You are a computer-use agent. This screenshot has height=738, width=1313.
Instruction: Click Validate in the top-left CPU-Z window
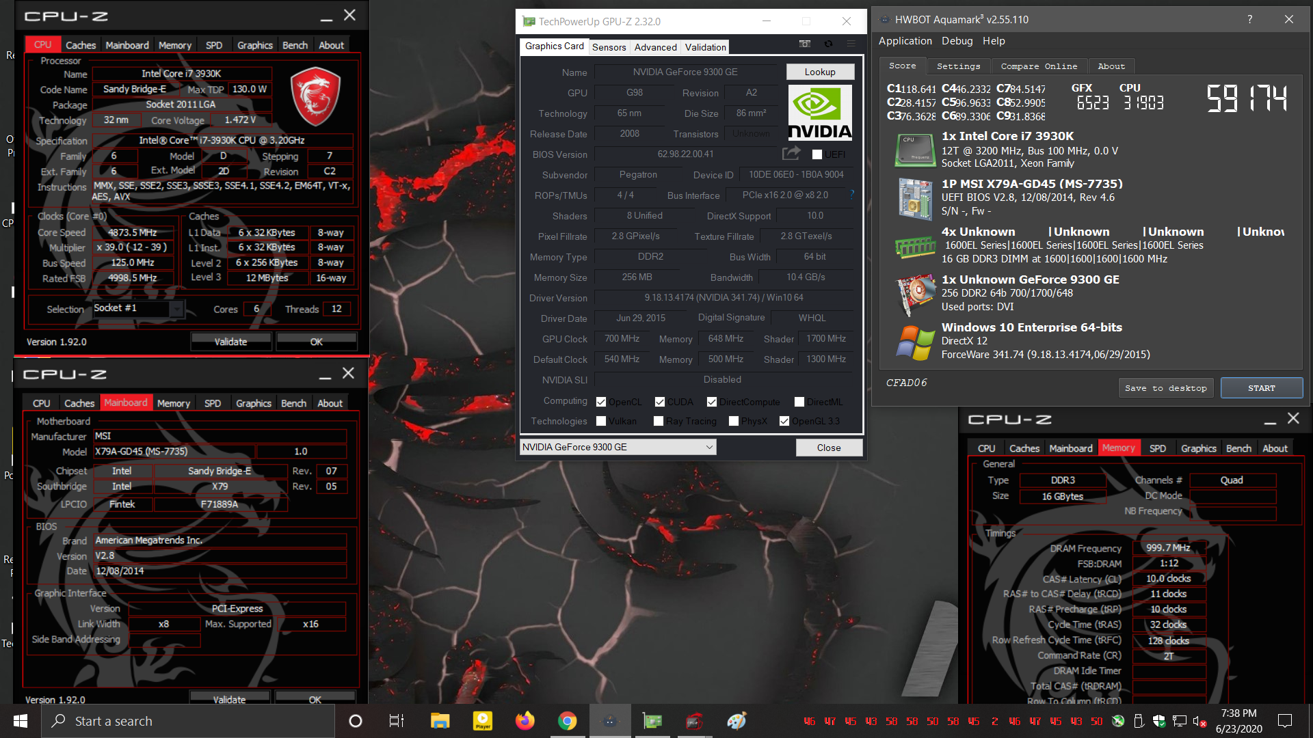click(230, 342)
